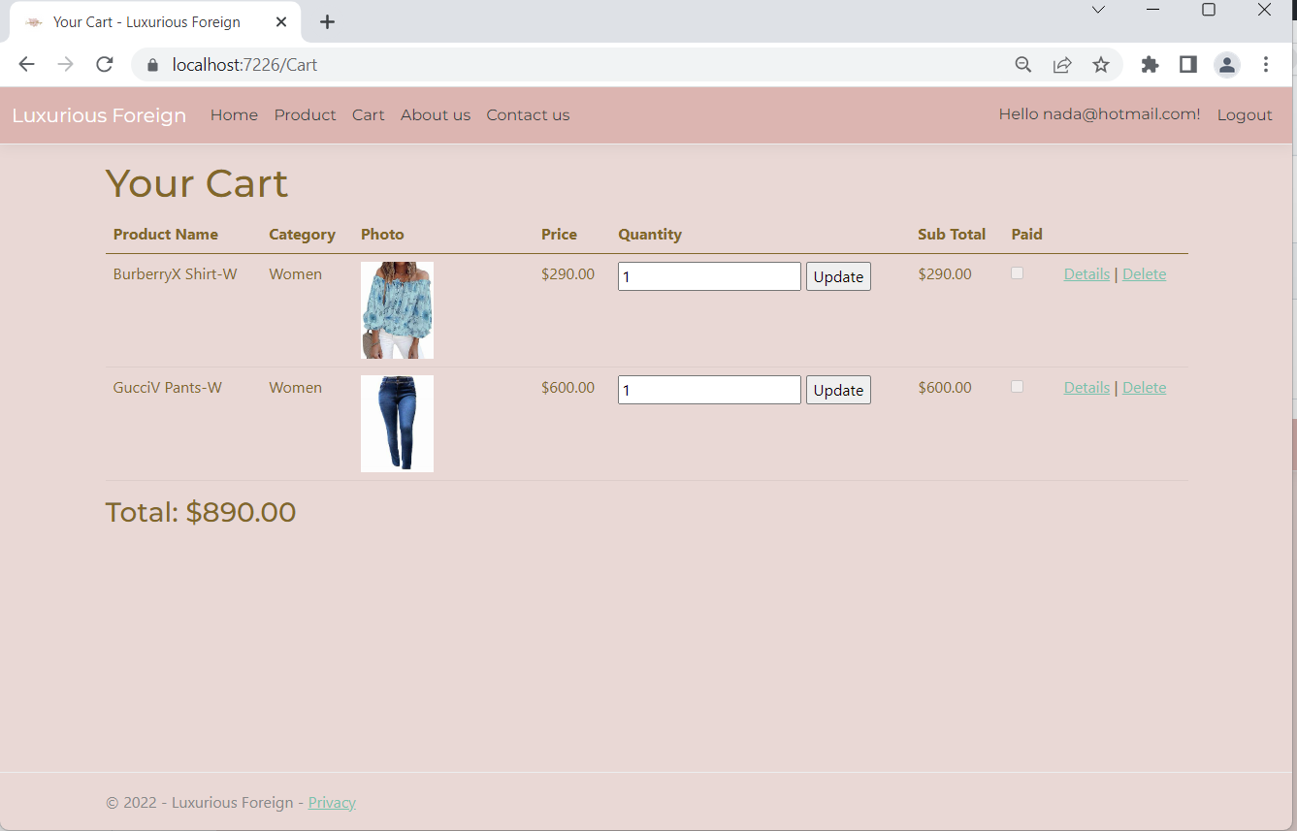This screenshot has width=1297, height=831.
Task: Click the GucciV Pants-W product photo
Action: pyautogui.click(x=397, y=424)
